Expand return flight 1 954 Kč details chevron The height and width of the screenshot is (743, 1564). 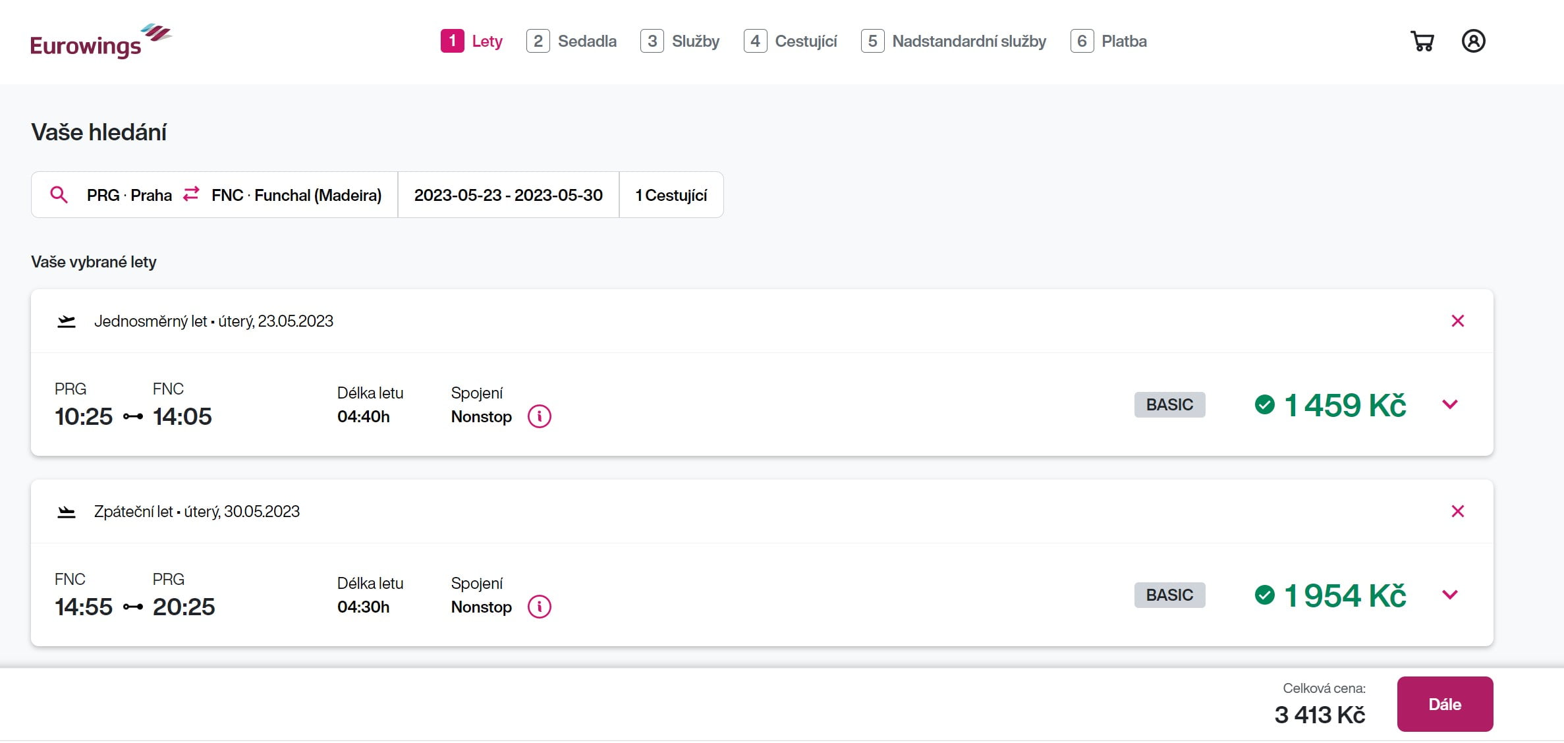(1449, 595)
